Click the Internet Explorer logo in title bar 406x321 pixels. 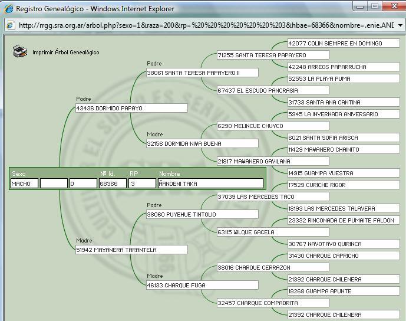[8, 9]
